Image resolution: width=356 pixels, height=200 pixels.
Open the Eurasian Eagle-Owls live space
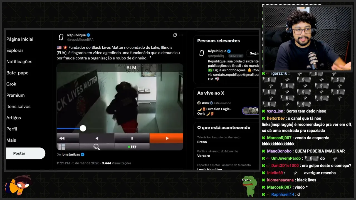click(214, 111)
